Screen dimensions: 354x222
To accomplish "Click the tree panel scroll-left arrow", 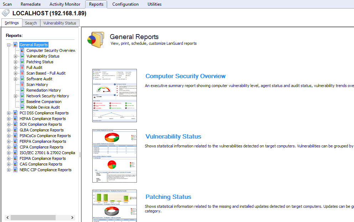I will point(8,217).
